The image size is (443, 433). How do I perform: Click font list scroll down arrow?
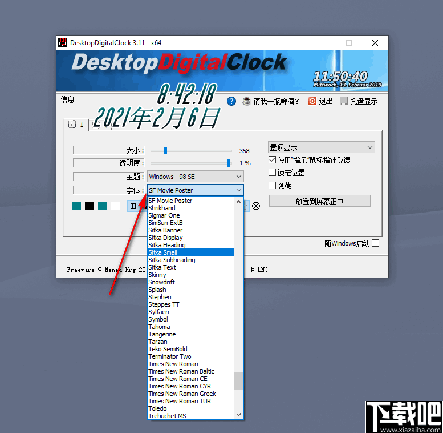point(238,415)
